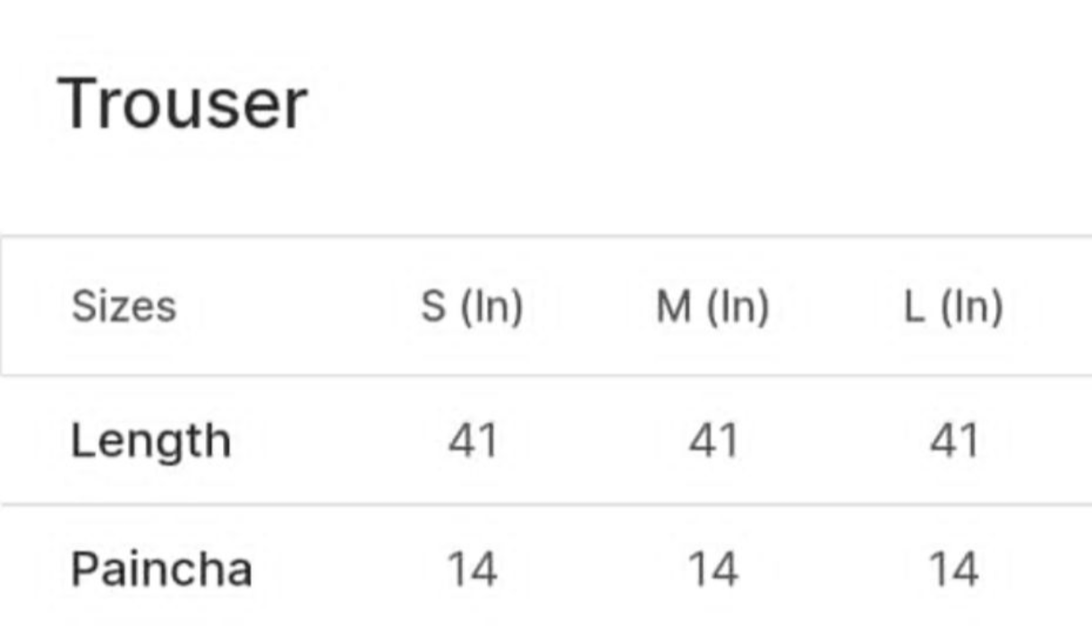Select the Paincha row label
This screenshot has width=1092, height=626.
coord(161,569)
